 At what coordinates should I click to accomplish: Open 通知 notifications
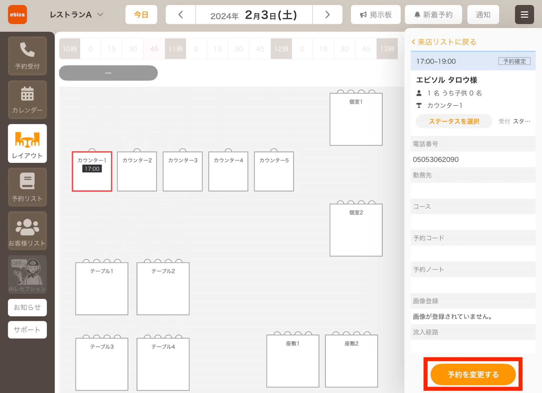point(483,15)
